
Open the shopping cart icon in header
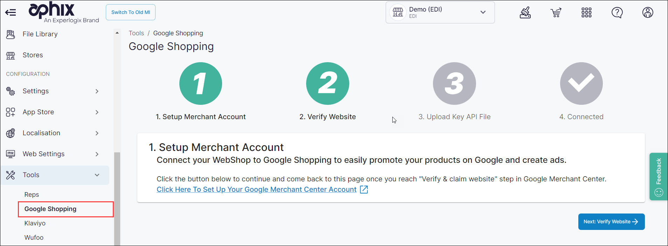pos(556,13)
